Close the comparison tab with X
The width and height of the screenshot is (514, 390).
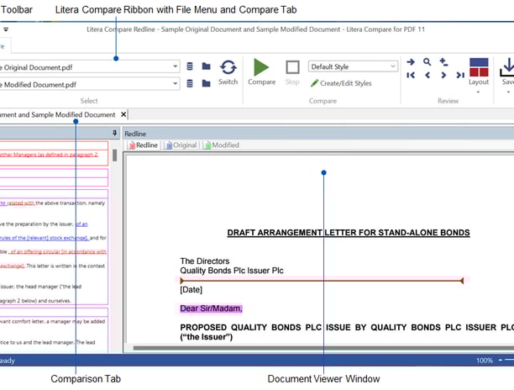pyautogui.click(x=123, y=114)
